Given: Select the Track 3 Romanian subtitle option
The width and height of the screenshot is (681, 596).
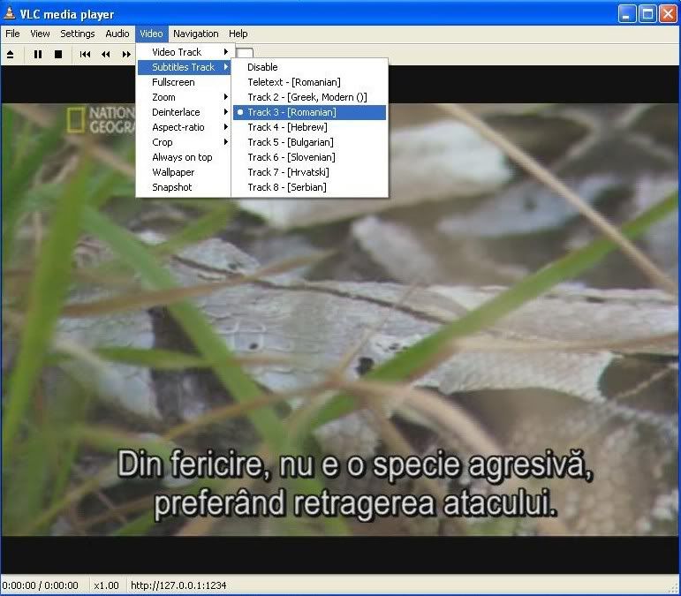Looking at the screenshot, I should click(x=291, y=112).
